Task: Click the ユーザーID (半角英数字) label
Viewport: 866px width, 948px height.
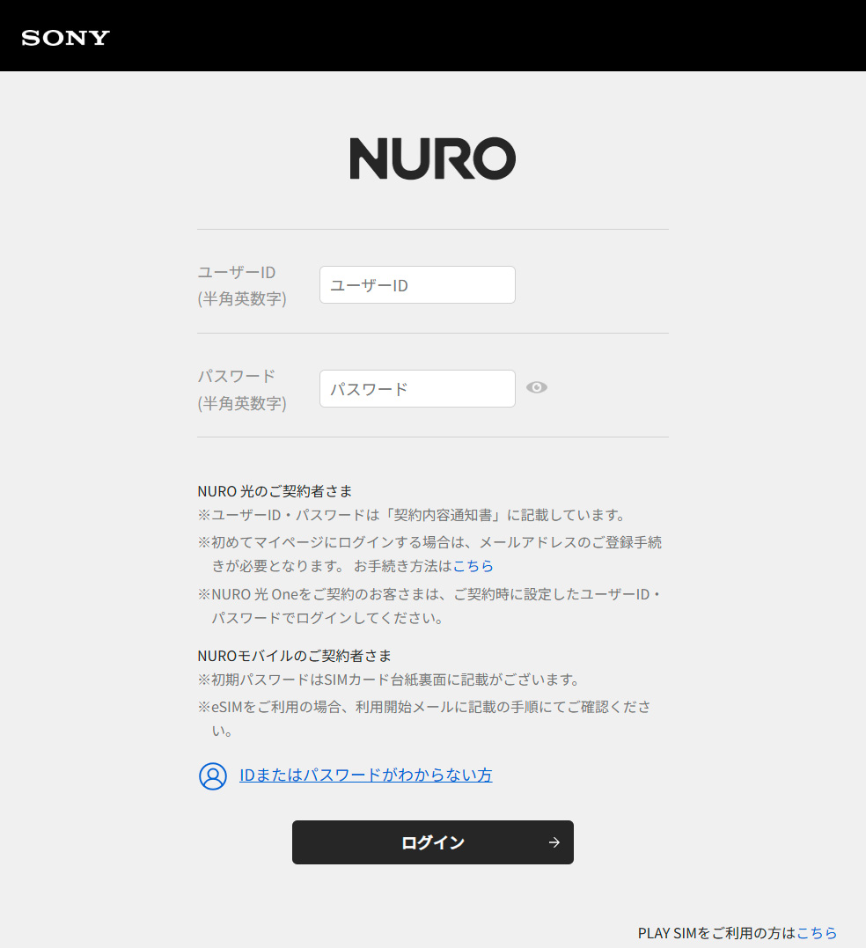Action: coord(242,285)
